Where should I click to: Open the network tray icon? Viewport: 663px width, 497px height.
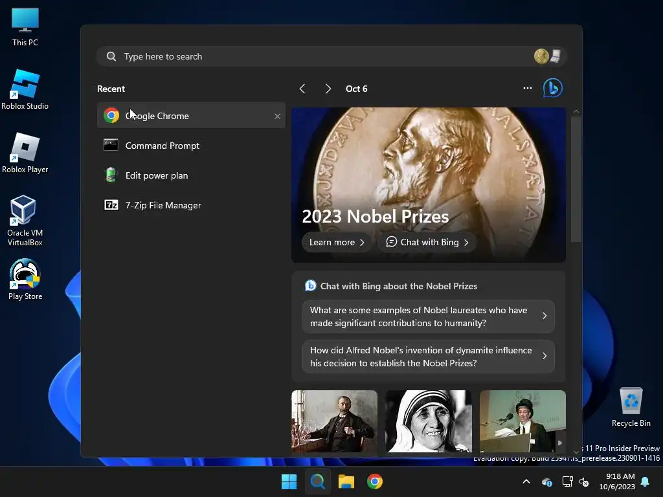click(567, 481)
